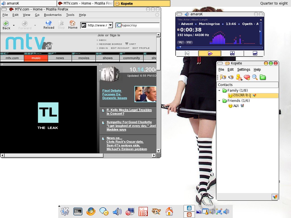Click Kopete's lightning Connect All icon
This screenshot has height=218, width=291.
pyautogui.click(x=223, y=77)
